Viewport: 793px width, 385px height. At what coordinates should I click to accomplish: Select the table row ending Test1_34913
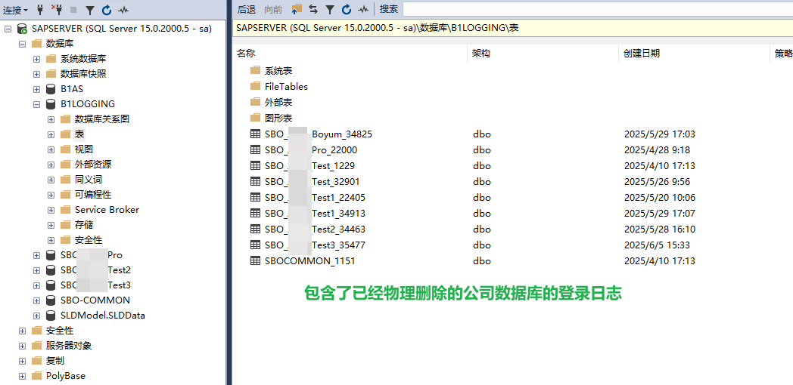pos(315,214)
